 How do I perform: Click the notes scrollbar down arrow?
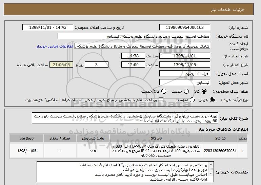click(211, 173)
